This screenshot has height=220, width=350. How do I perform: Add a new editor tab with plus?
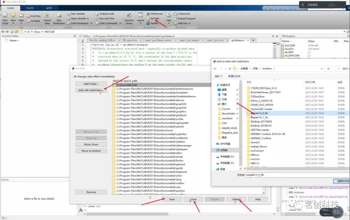point(253,40)
